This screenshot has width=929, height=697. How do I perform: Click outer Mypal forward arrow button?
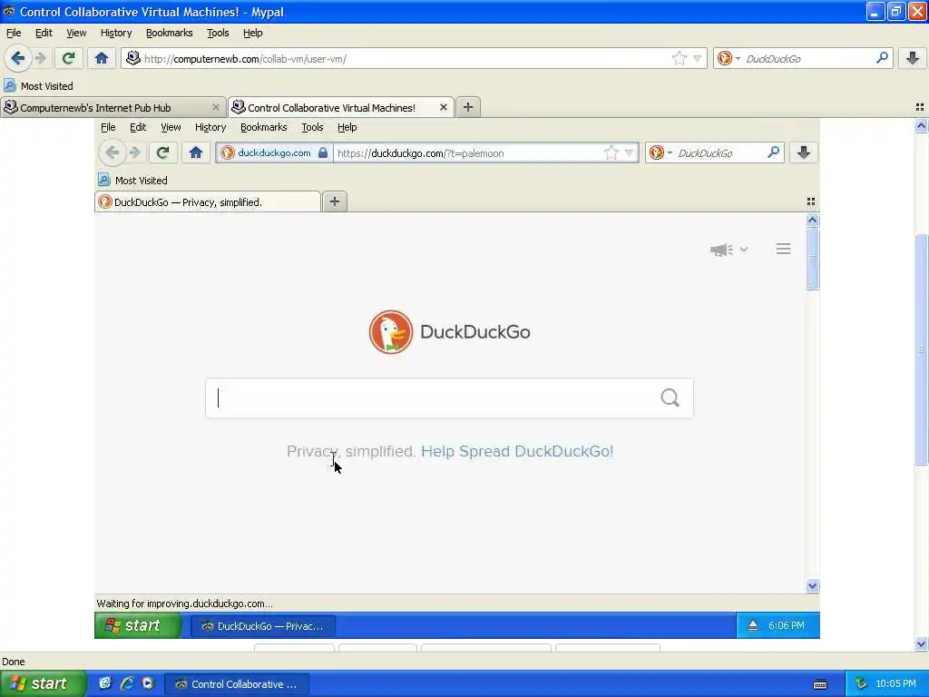[41, 58]
